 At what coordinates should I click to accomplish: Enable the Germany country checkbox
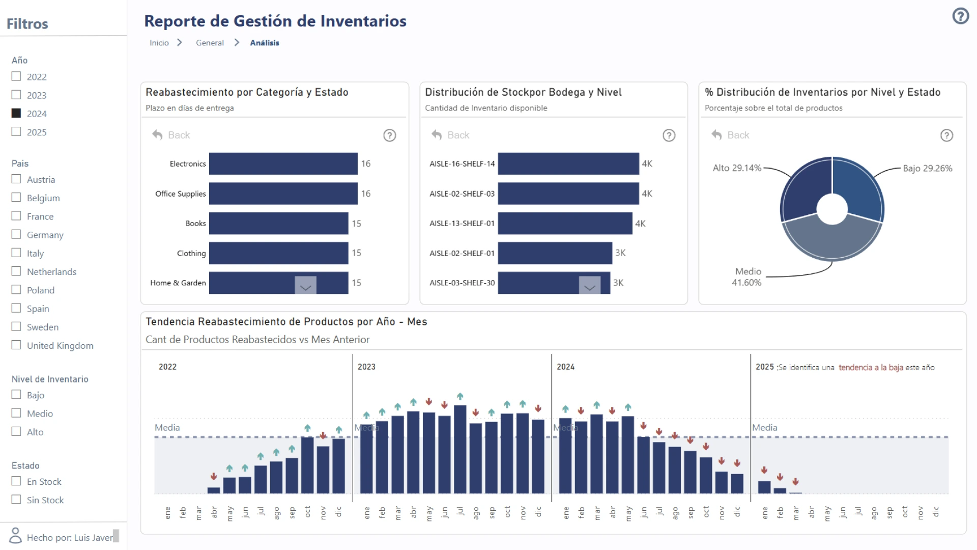click(16, 234)
